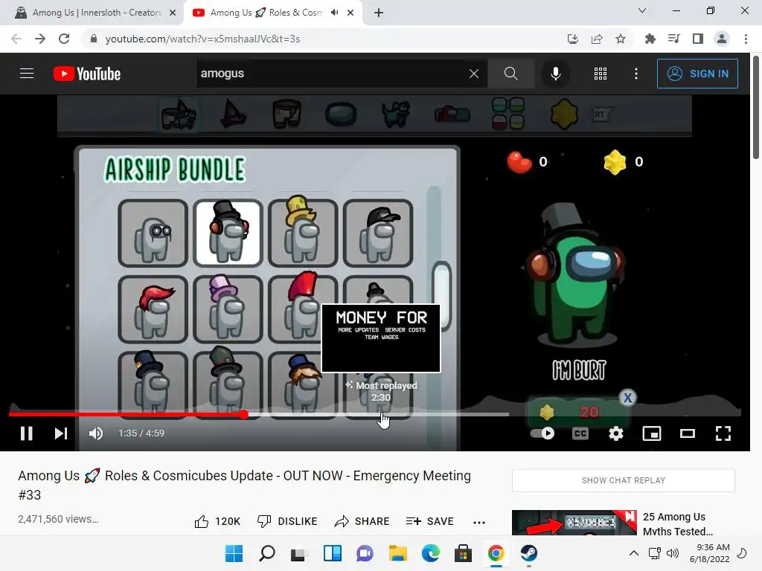Clear the amogus search text
The image size is (762, 571).
[x=474, y=74]
